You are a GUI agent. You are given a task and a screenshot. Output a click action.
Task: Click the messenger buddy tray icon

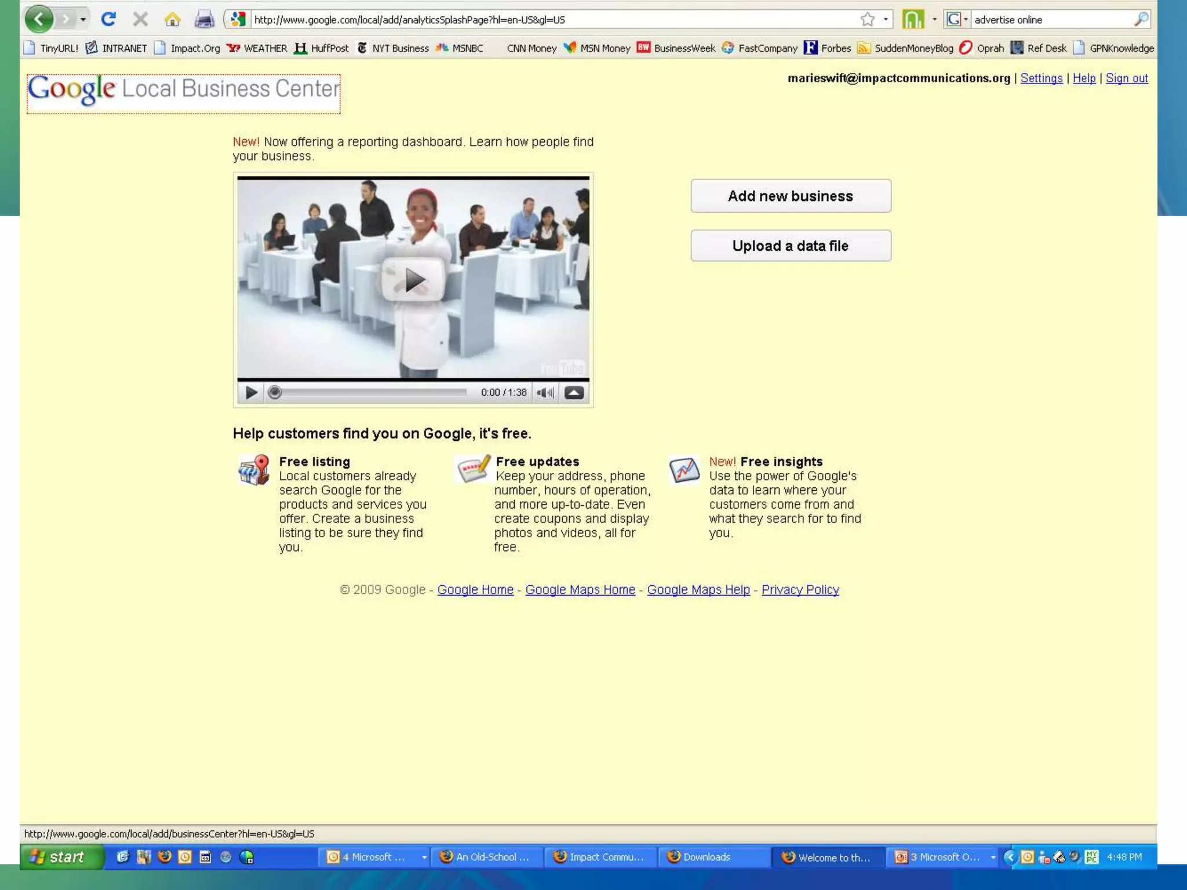coord(1043,857)
